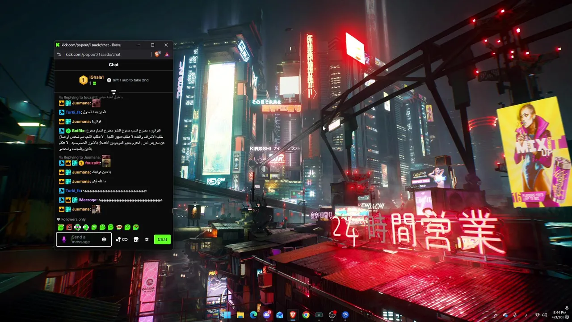Viewport: 572px width, 322px height.
Task: Click the microphone tray icon
Action: pos(515,315)
